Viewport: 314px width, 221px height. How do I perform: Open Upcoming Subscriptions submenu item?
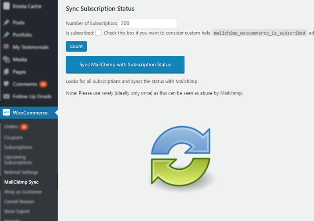[18, 159]
